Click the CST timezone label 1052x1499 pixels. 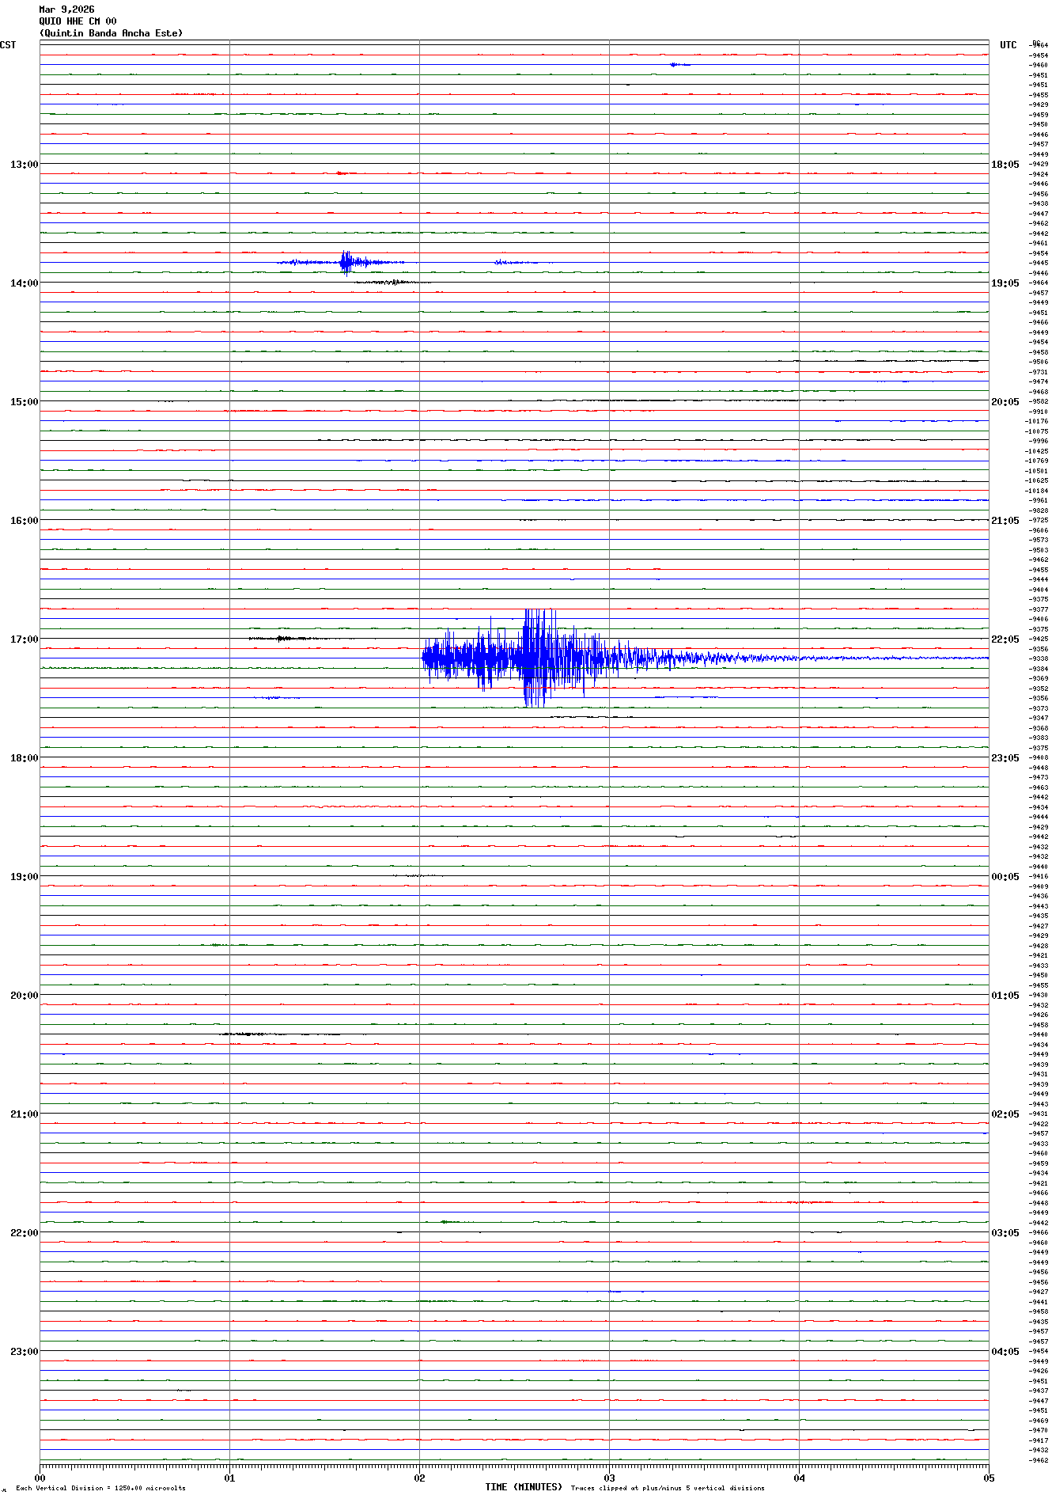point(8,45)
